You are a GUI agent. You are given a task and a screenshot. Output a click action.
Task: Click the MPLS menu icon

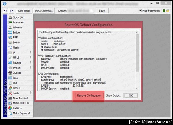click(10, 58)
